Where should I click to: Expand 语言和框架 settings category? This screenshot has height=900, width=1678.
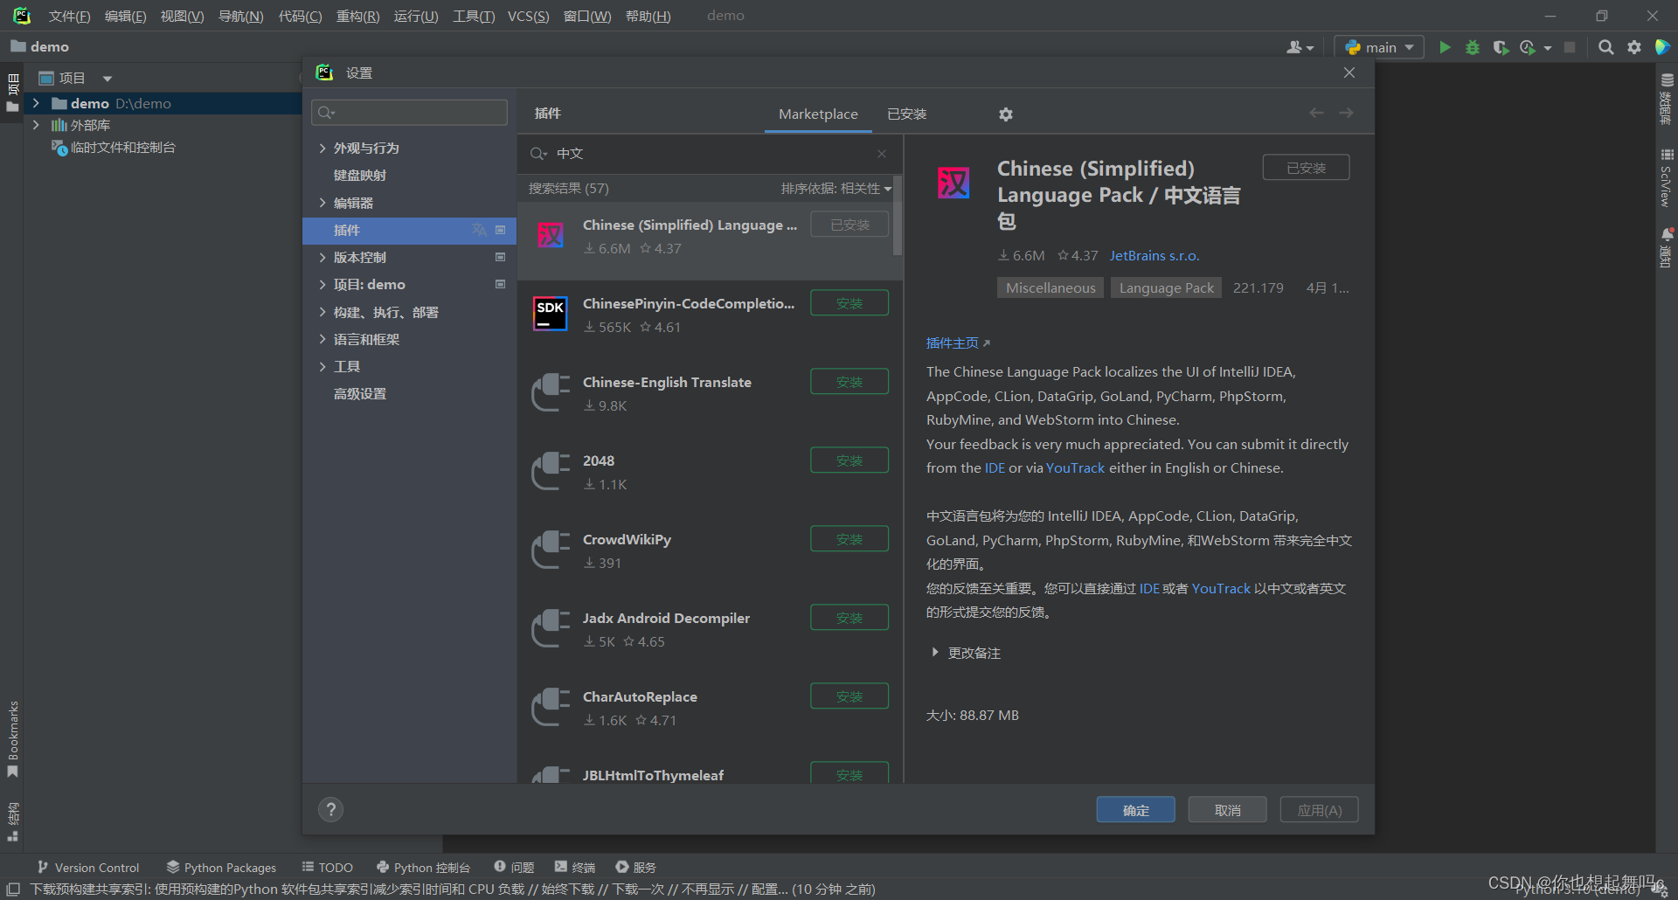point(322,339)
